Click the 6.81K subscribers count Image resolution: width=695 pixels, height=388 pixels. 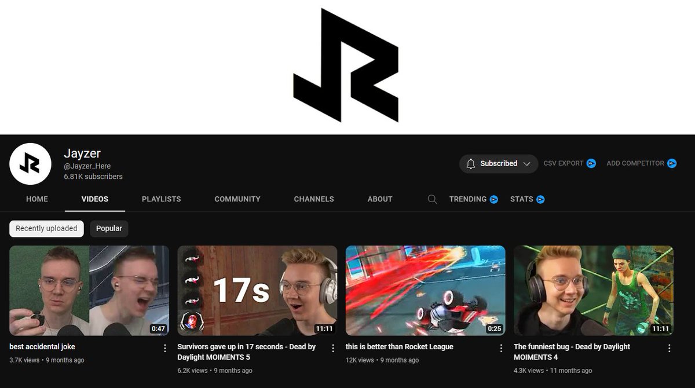(93, 177)
